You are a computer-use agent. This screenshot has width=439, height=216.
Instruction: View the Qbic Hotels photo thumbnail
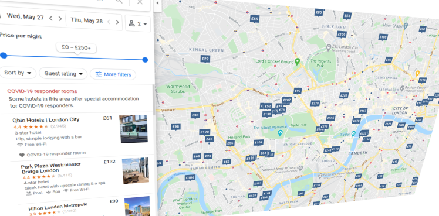pyautogui.click(x=134, y=129)
